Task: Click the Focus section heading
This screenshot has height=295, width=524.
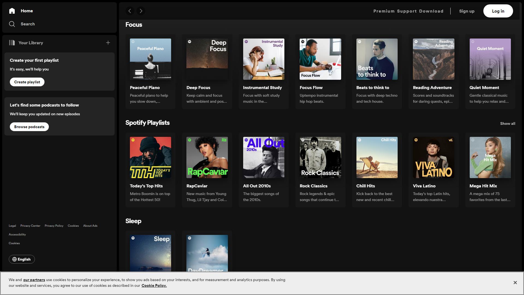Action: [134, 25]
